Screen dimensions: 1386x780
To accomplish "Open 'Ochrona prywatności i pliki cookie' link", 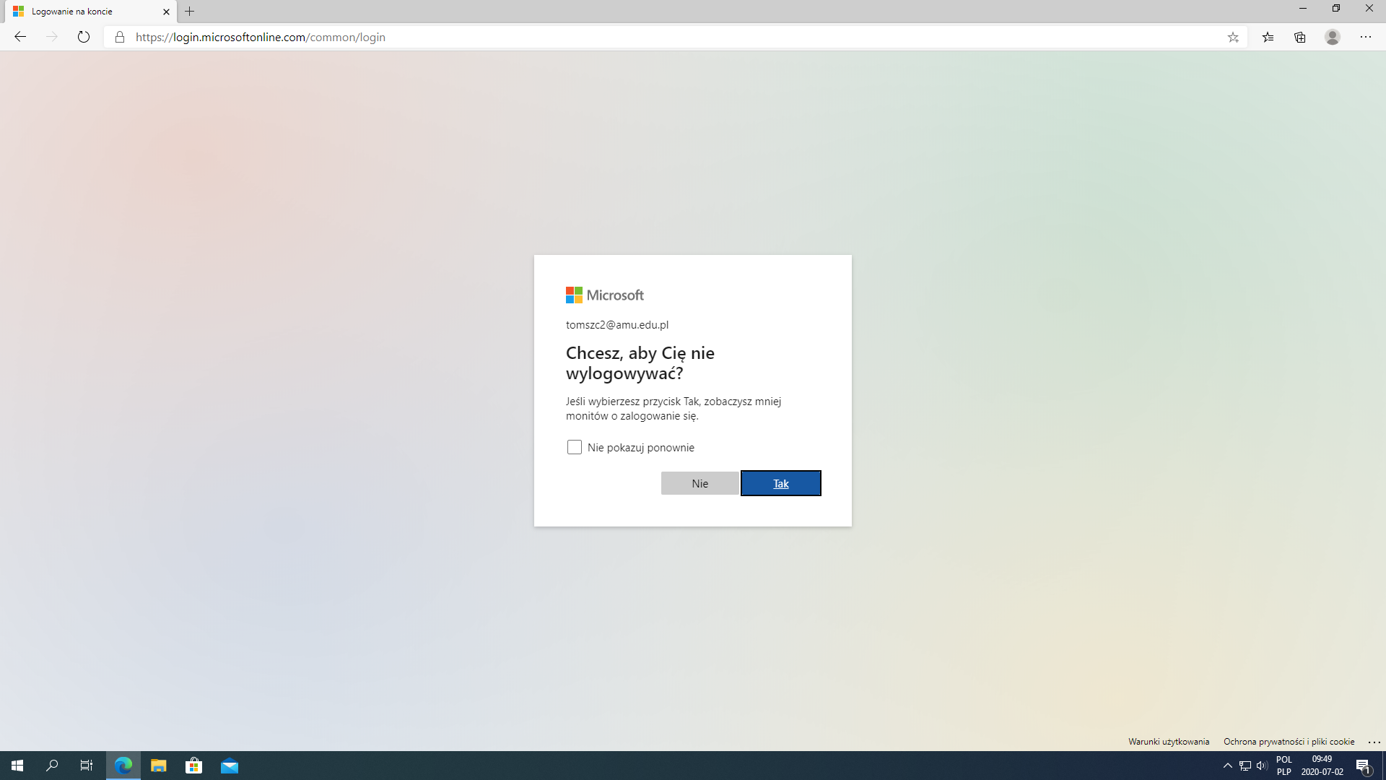I will [x=1289, y=742].
